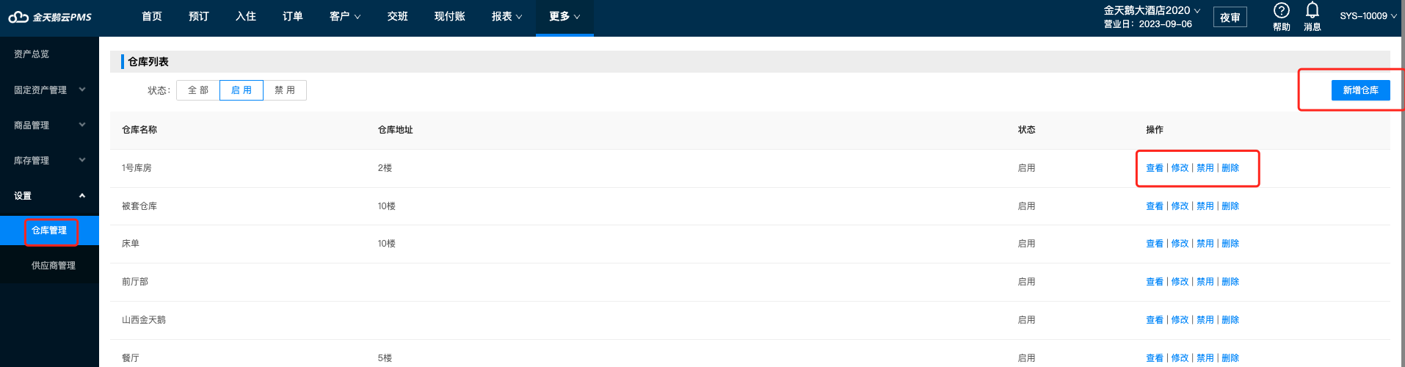
Task: Open the 消息 notification bell icon
Action: click(x=1312, y=10)
